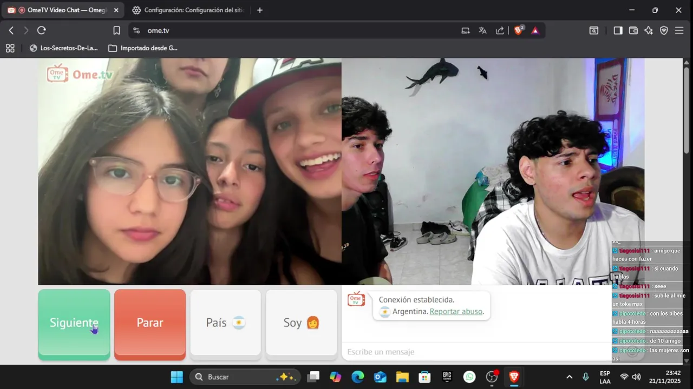
Task: Click taskbar Buscar search box
Action: (x=245, y=377)
